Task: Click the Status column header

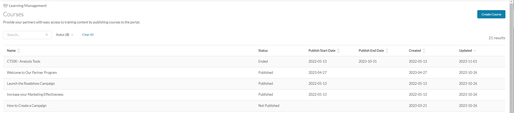Action: (x=263, y=51)
